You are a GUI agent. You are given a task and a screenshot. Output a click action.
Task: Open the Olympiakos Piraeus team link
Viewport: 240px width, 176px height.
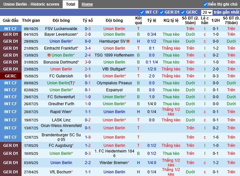(114, 83)
